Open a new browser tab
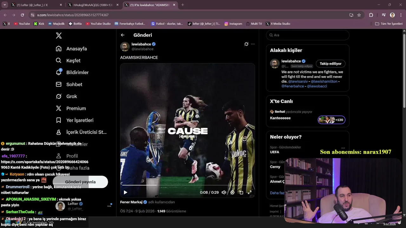406x228 pixels. [x=182, y=5]
